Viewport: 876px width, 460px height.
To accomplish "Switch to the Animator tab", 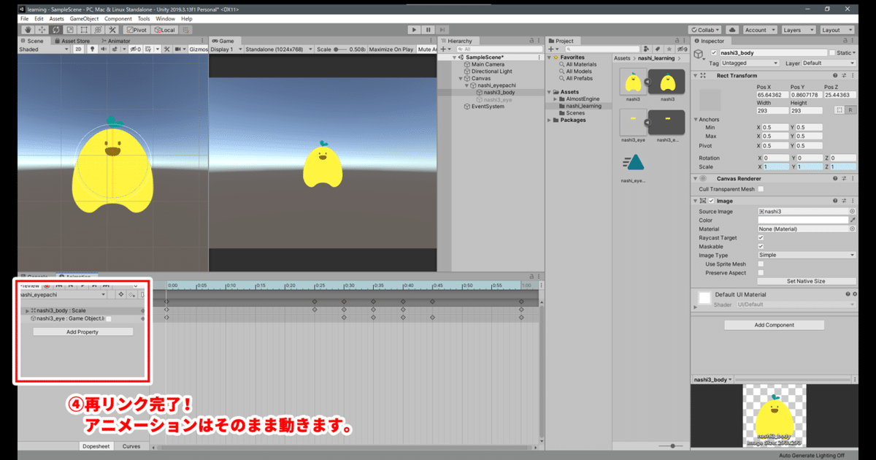I will 116,41.
